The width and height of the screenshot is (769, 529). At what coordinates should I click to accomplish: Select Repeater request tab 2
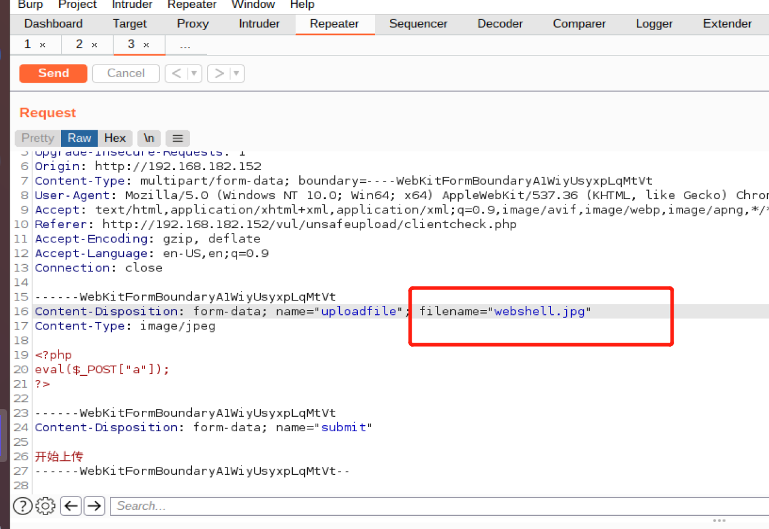click(80, 45)
